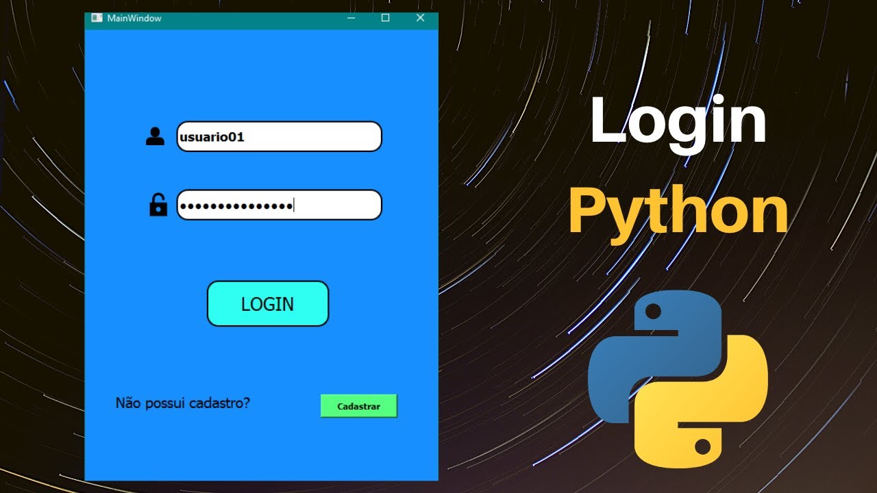Image resolution: width=877 pixels, height=493 pixels.
Task: Minimize the MainWindow window
Action: tap(351, 18)
